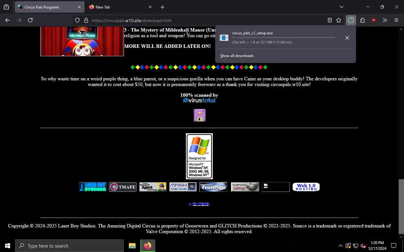The height and width of the screenshot is (252, 404).
Task: Open Show all downloads
Action: tap(237, 56)
